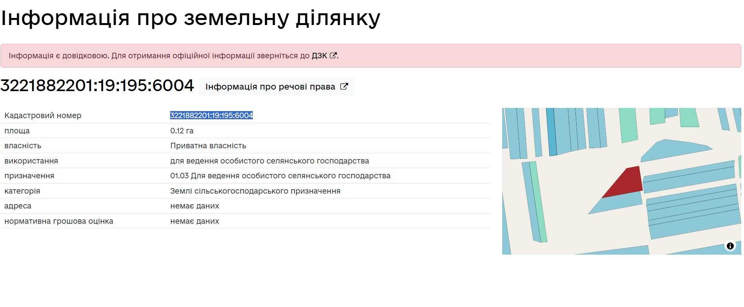This screenshot has width=744, height=307.
Task: Click the площа label
Action: click(17, 131)
